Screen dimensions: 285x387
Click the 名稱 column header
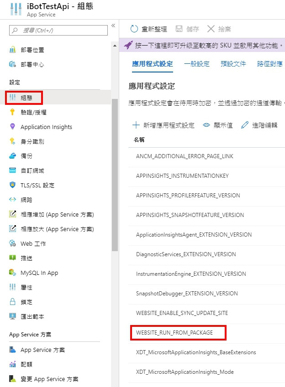139,139
